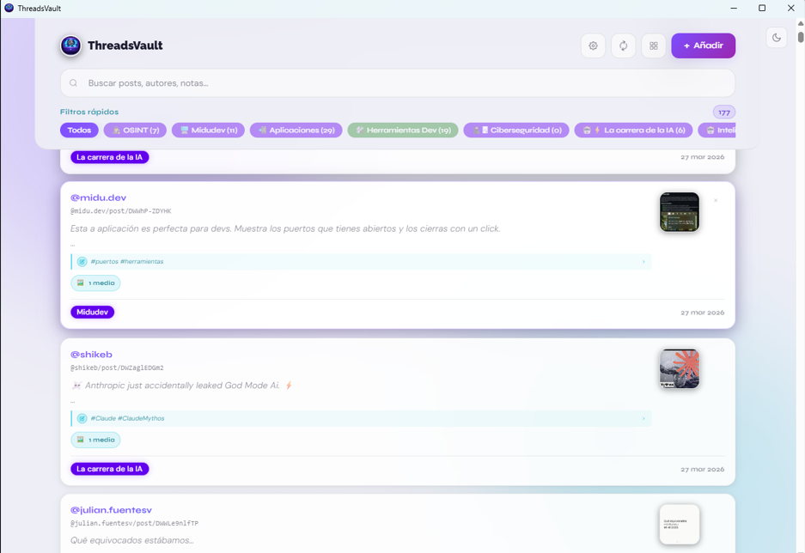Click 27 mar 2026 date on Midudev card
805x553 pixels.
(702, 313)
